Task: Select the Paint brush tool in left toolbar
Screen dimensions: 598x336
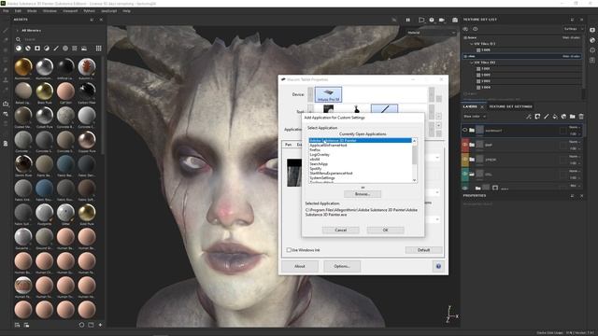Action: [x=6, y=30]
